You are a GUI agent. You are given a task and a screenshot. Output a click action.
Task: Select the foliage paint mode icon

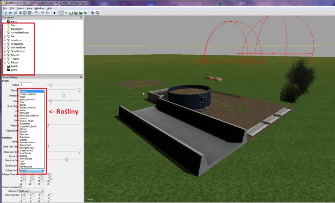coord(85,13)
